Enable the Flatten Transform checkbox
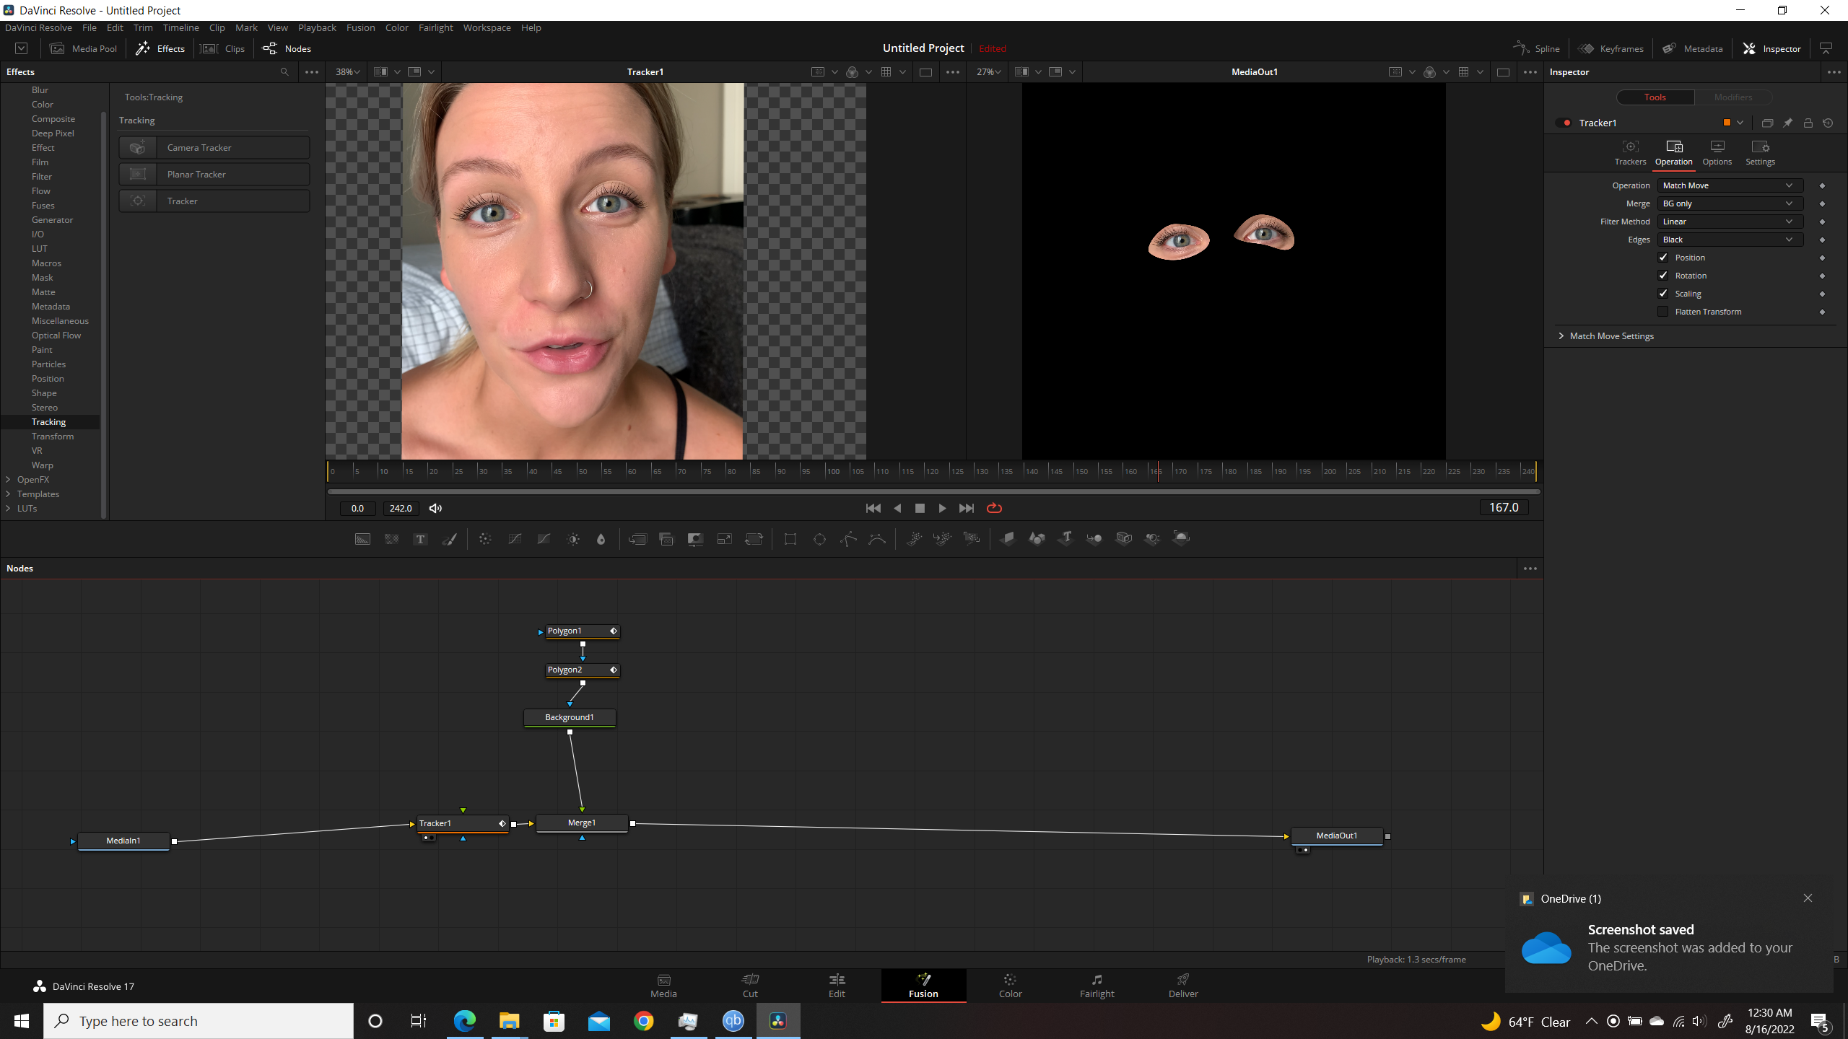 click(x=1663, y=312)
